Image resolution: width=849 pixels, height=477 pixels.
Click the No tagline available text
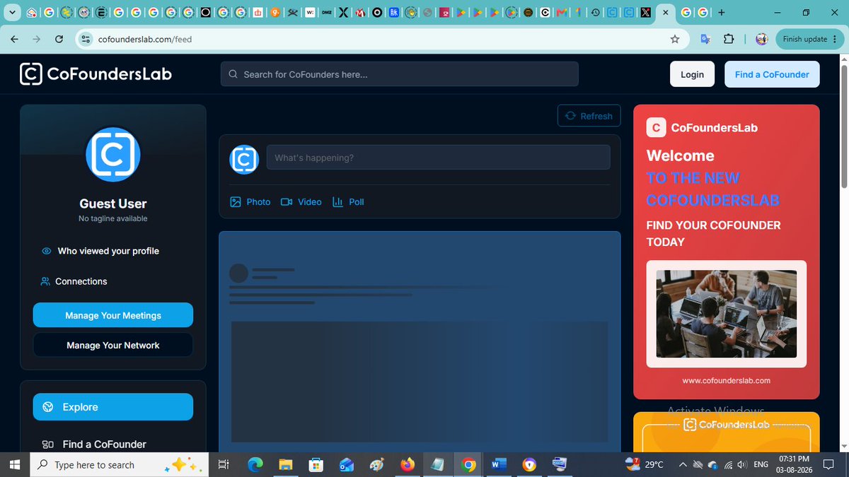[x=113, y=219]
